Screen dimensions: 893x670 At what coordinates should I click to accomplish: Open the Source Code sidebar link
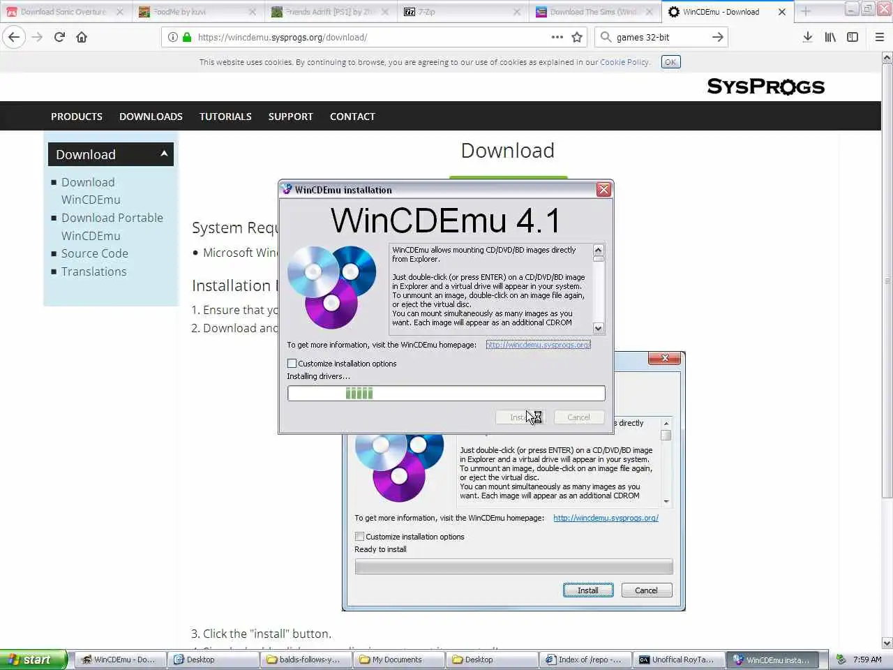(94, 253)
